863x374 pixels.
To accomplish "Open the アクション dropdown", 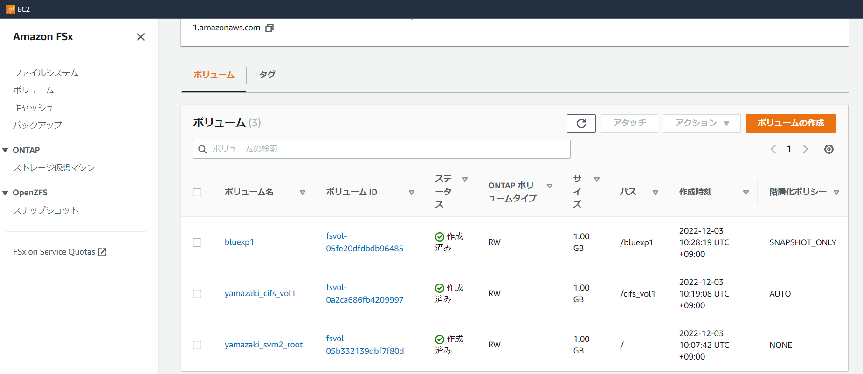I will [x=702, y=124].
